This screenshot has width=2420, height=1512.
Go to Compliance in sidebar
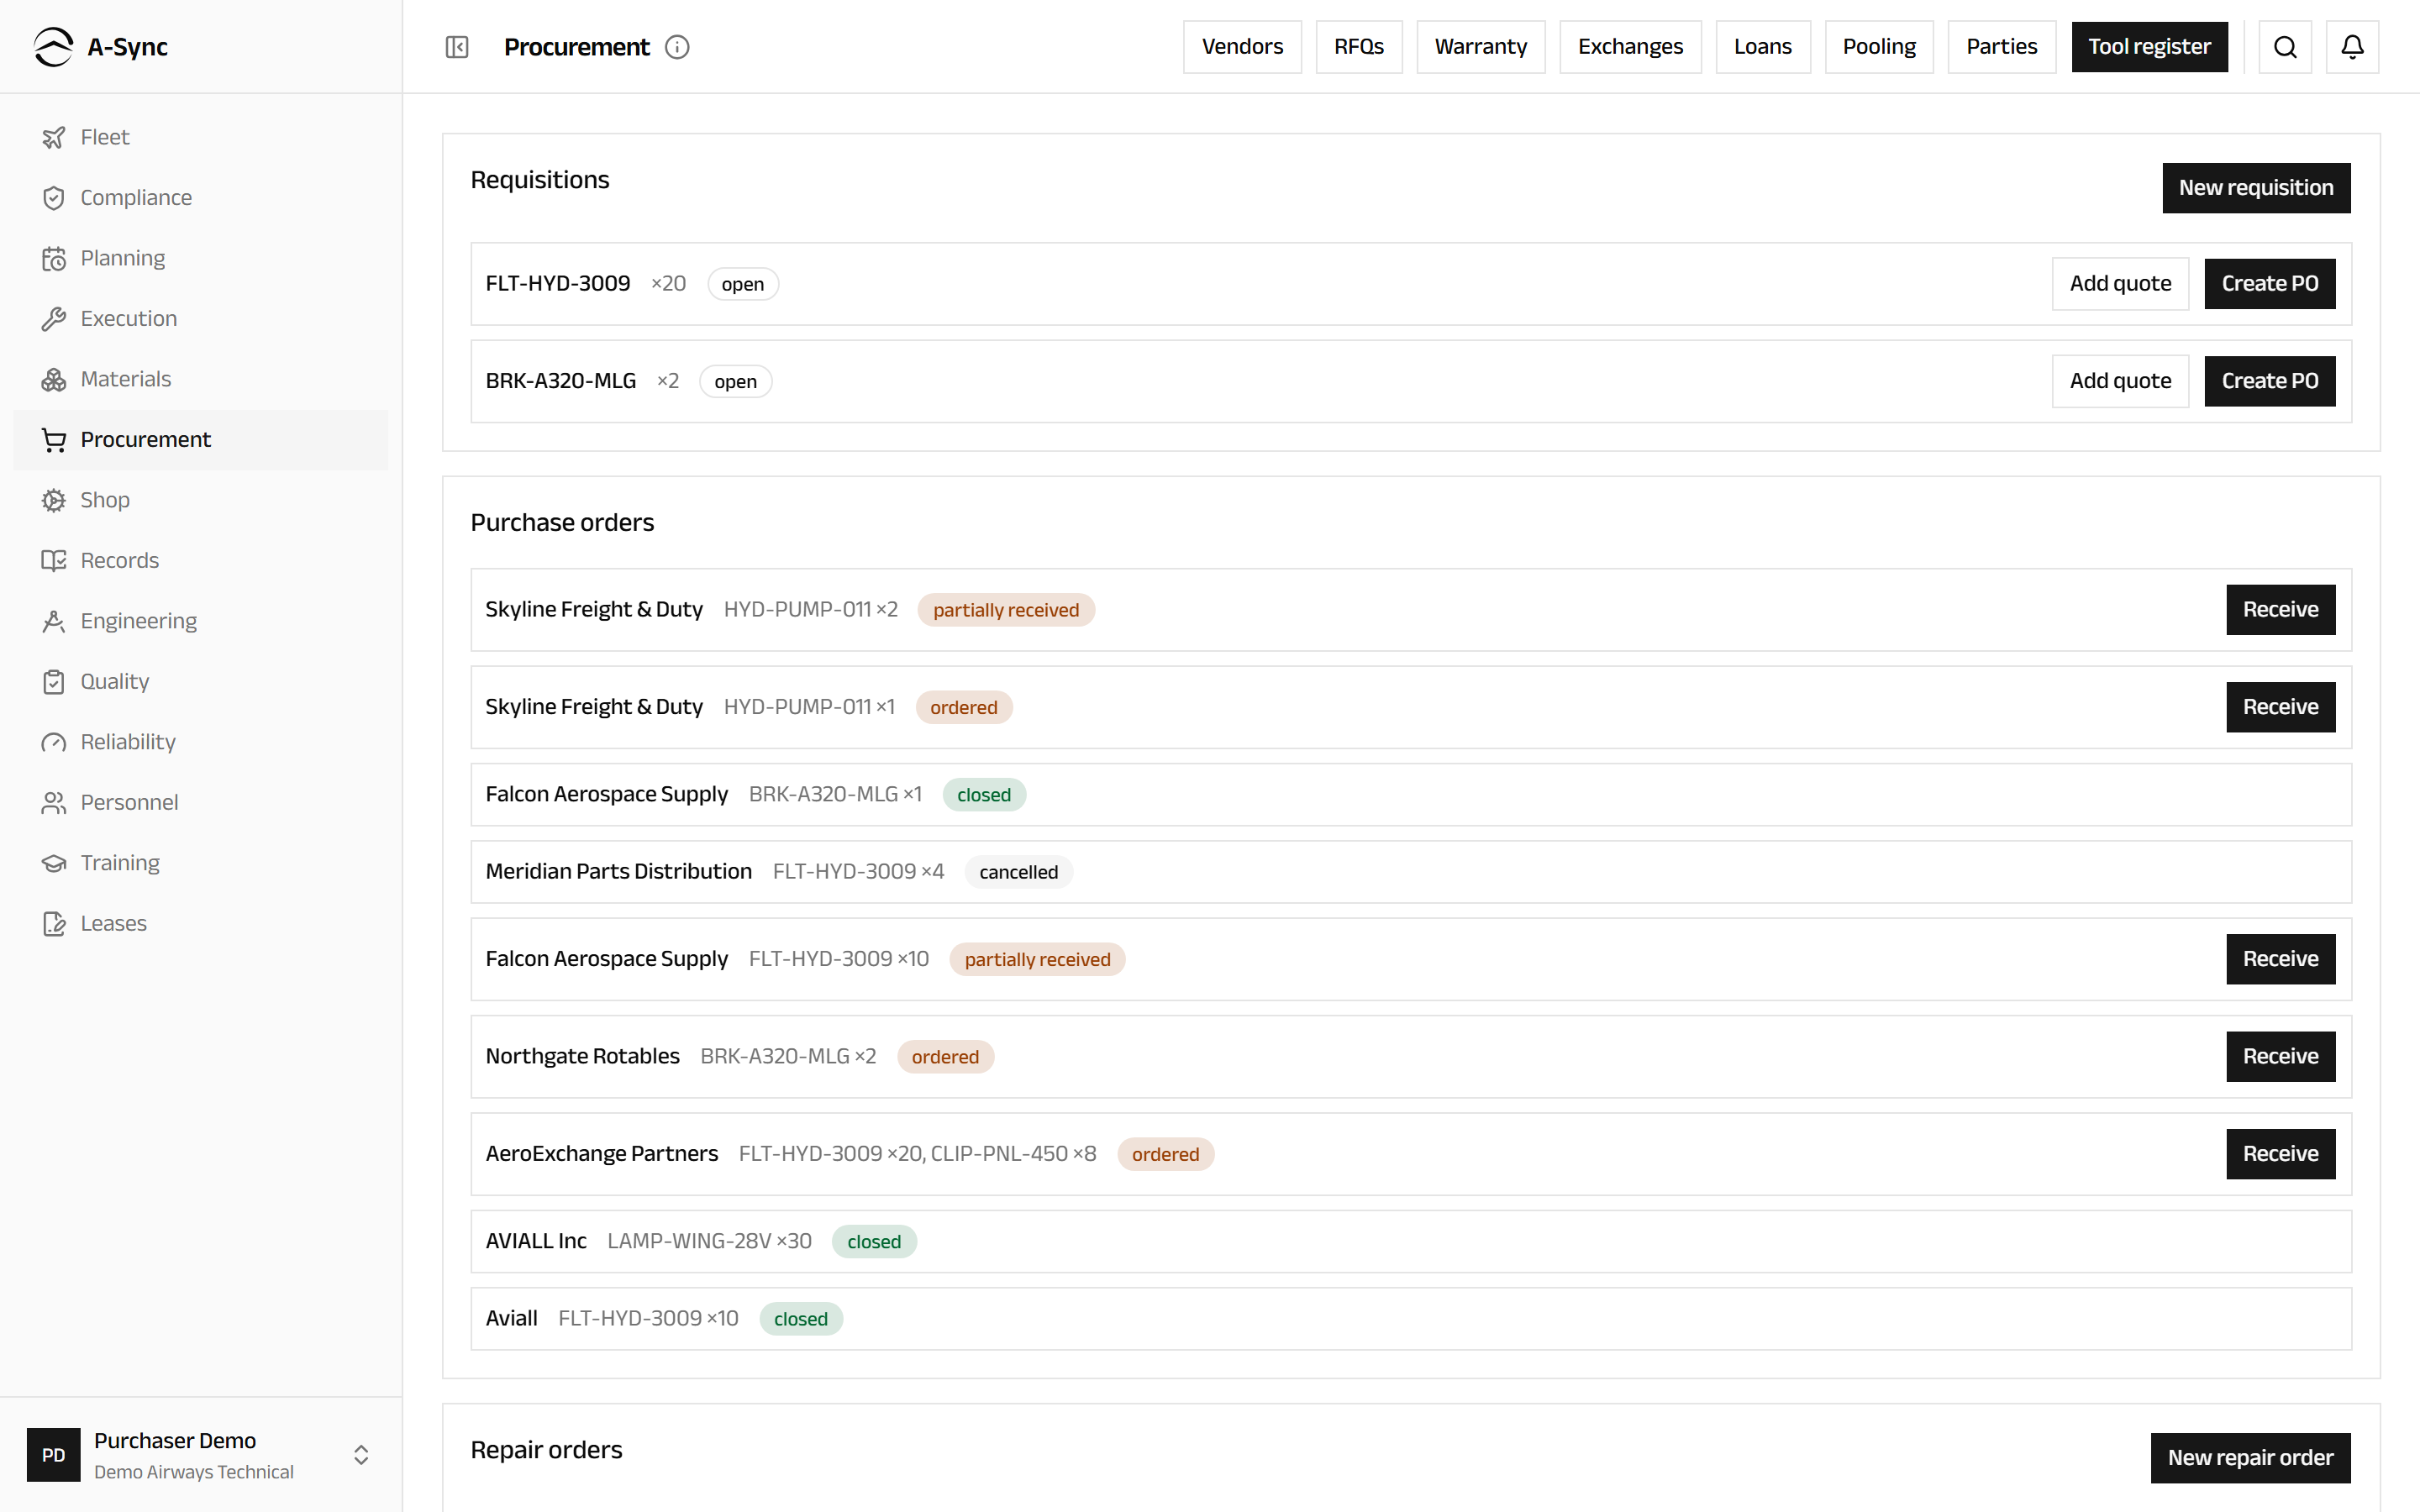point(201,198)
